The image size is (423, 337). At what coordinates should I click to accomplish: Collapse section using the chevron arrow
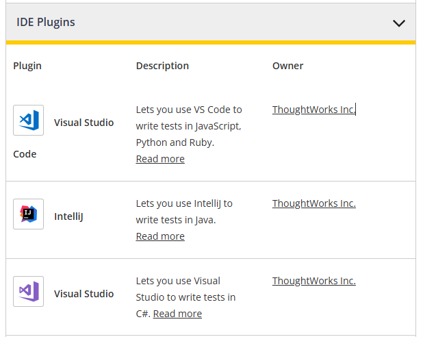pos(399,23)
